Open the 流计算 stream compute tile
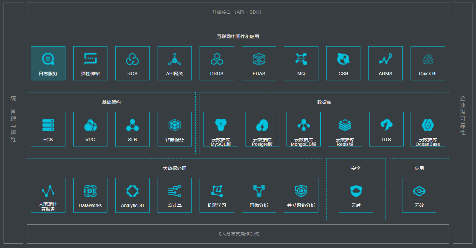476x248 pixels. (175, 195)
